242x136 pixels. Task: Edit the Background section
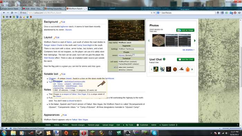[x=62, y=22]
